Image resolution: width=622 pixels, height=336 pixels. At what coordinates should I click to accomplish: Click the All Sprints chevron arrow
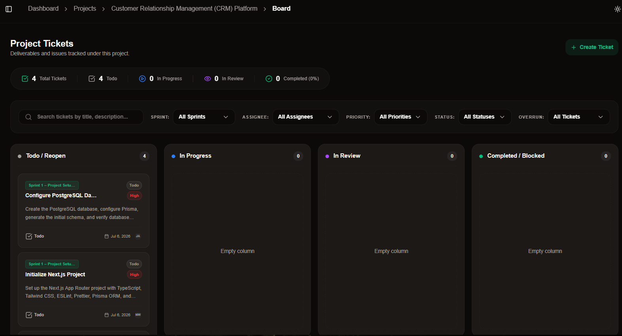pos(226,117)
